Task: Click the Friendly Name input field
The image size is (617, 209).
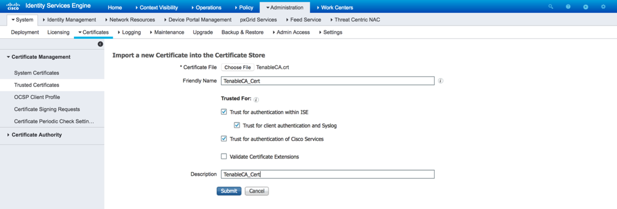Action: [327, 81]
